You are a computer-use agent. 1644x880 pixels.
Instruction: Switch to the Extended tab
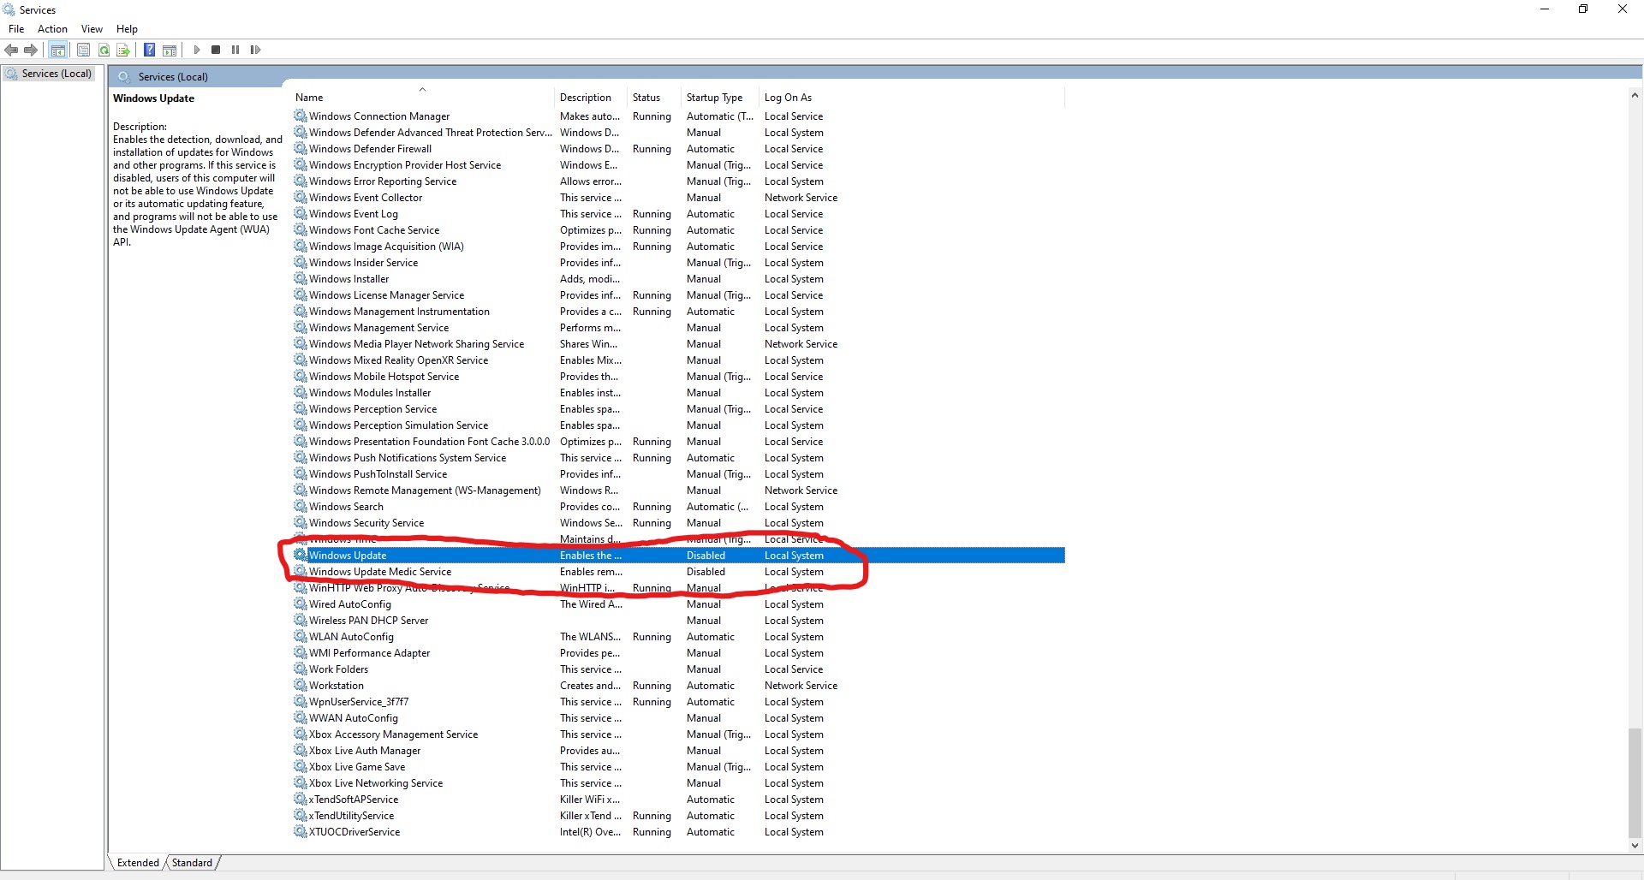pos(138,862)
